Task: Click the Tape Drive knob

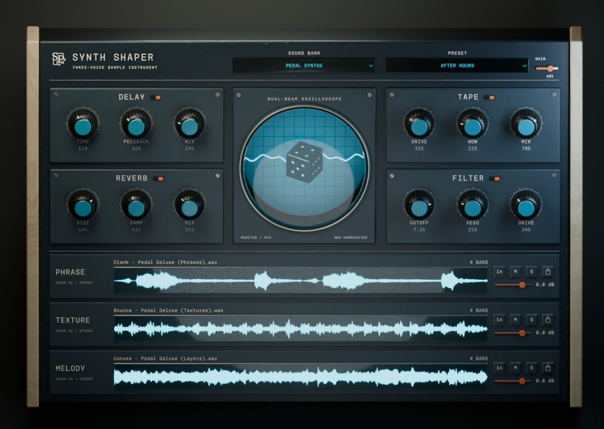Action: pos(419,124)
